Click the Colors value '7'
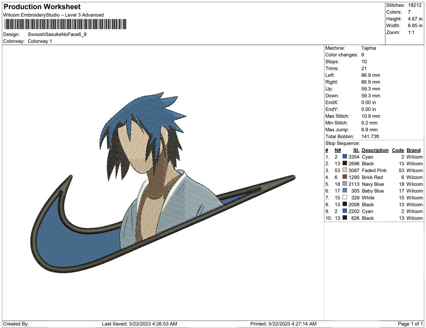Screen dimensions: 426x328 [x=409, y=12]
